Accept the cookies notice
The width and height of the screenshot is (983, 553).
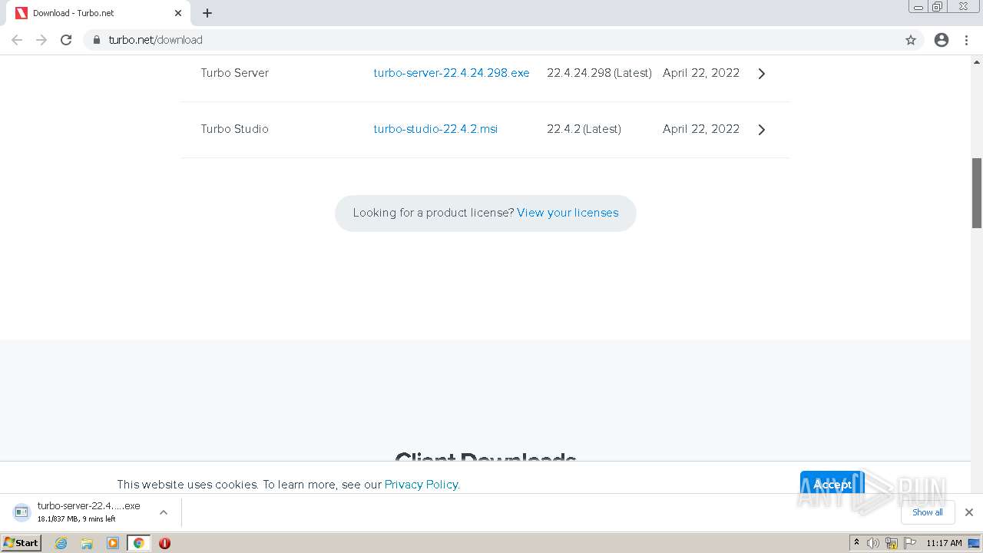832,484
